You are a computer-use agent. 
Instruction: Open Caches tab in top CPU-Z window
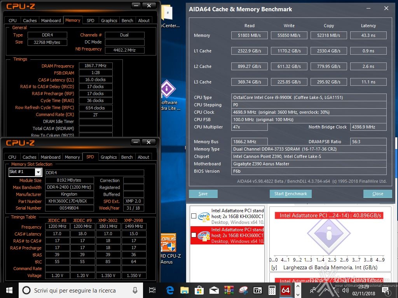30,21
